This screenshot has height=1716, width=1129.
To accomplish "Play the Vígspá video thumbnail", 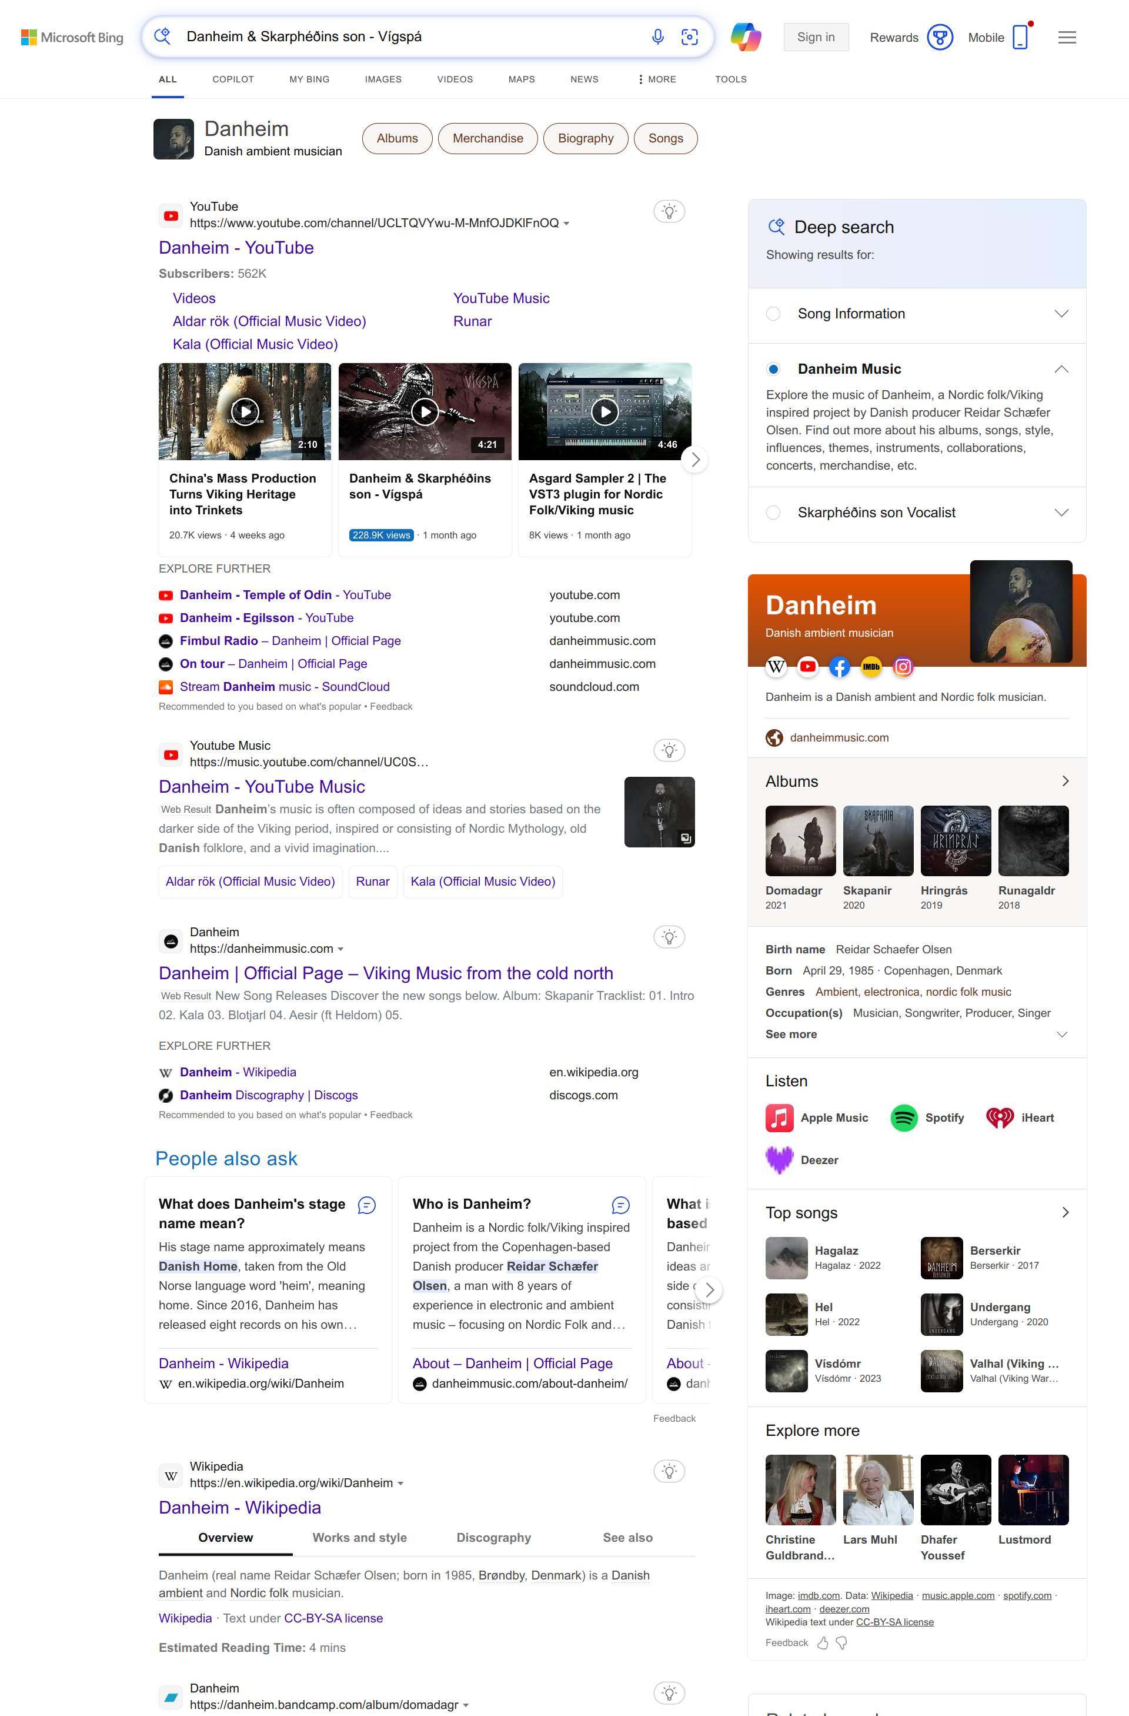I will [425, 412].
